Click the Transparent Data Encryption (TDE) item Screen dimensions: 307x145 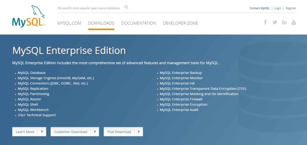click(x=203, y=88)
